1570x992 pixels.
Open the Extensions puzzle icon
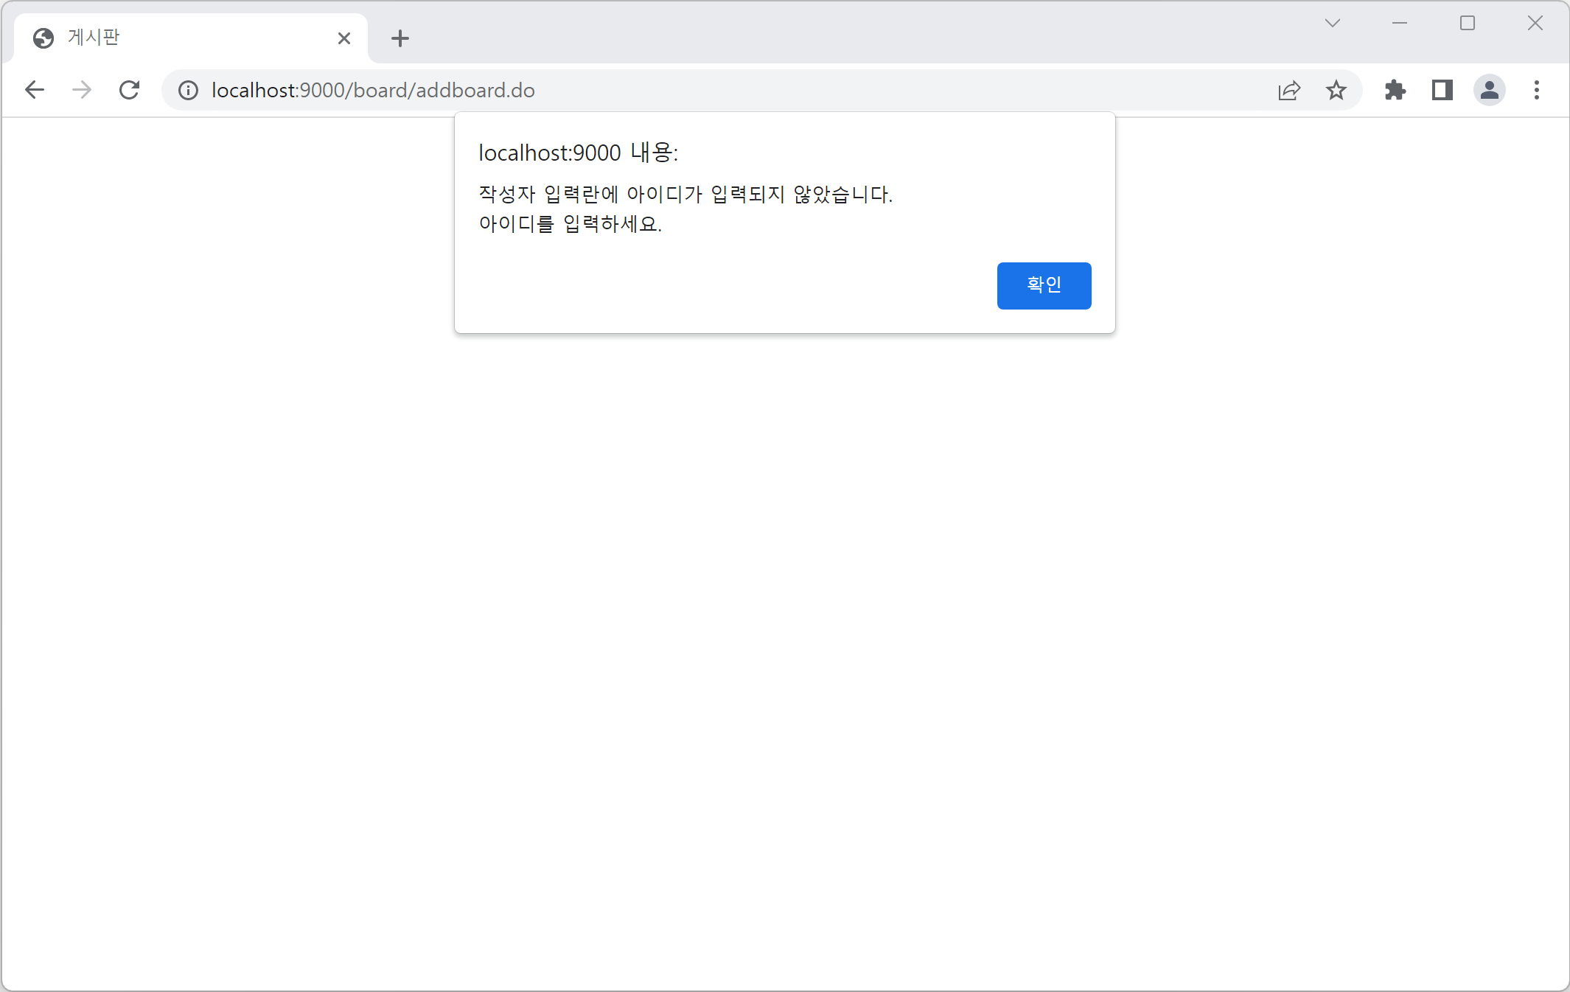click(x=1395, y=90)
